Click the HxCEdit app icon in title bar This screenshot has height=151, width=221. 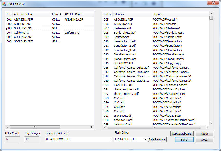point(4,4)
